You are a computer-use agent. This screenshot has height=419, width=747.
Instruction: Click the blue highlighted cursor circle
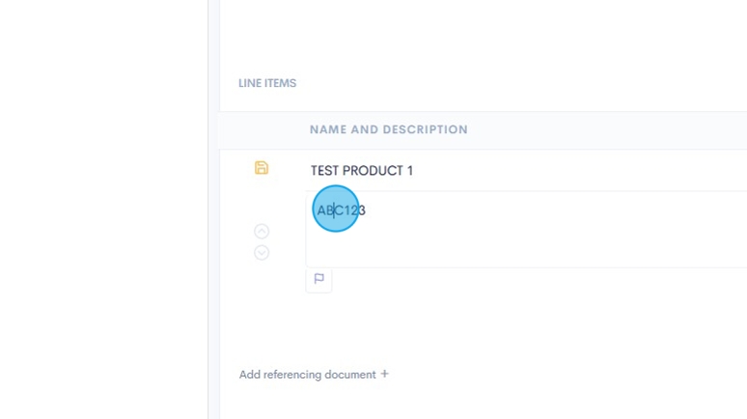coord(336,209)
